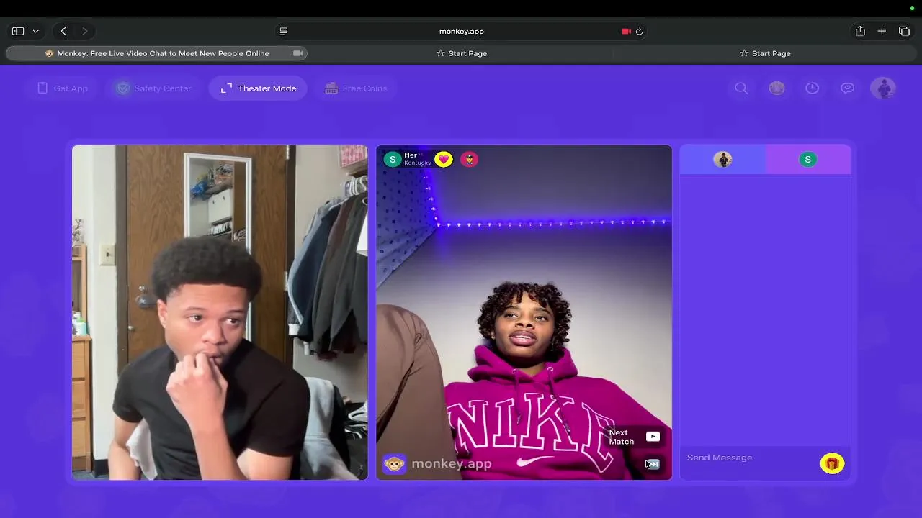The image size is (922, 518).
Task: Click the green S avatar on video
Action: [392, 159]
